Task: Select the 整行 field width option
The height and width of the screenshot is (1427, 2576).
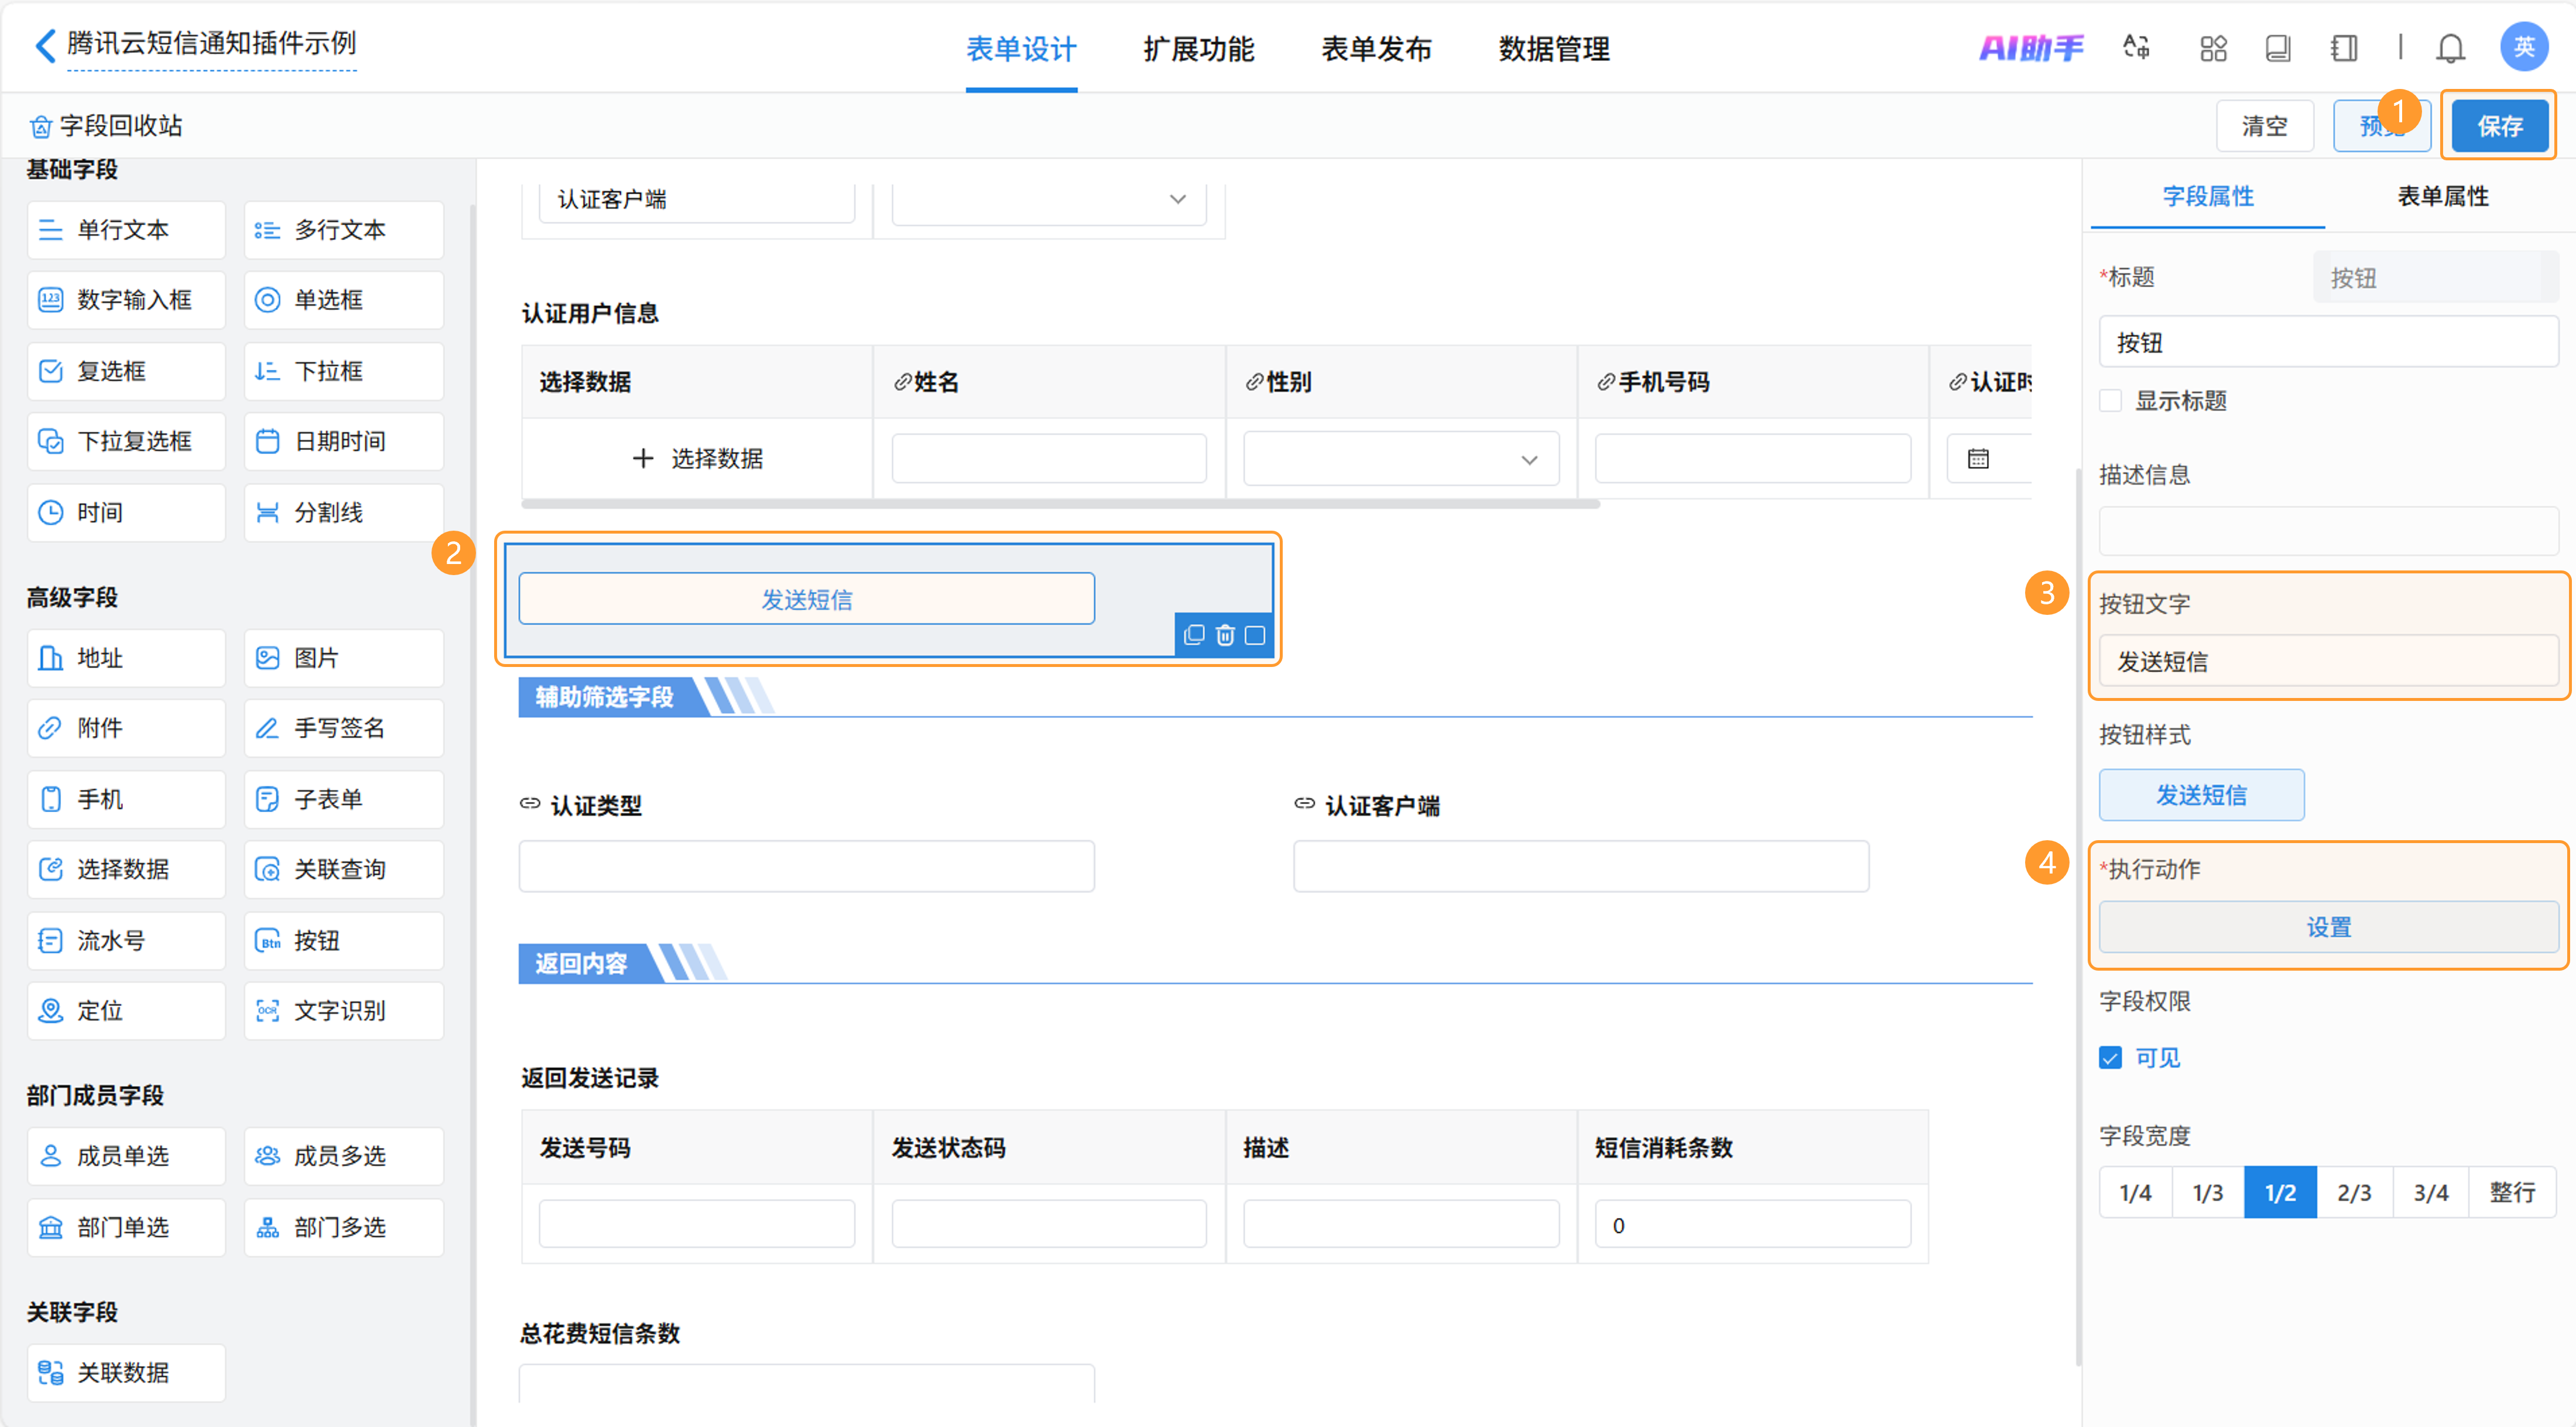Action: point(2511,1192)
